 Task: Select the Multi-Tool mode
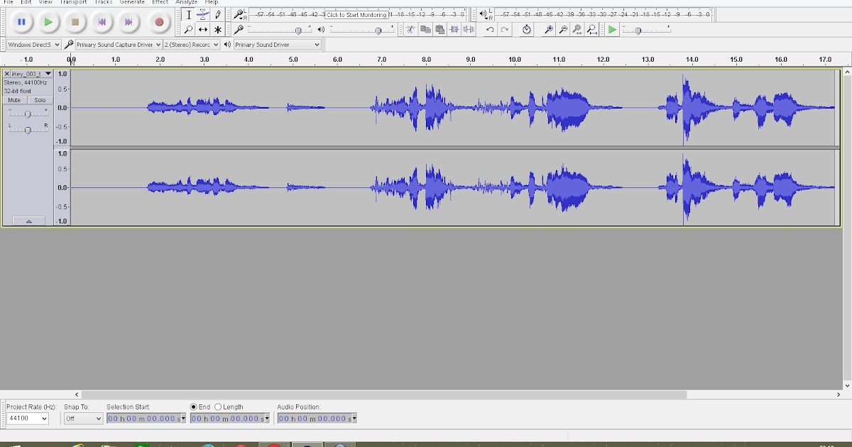click(217, 30)
